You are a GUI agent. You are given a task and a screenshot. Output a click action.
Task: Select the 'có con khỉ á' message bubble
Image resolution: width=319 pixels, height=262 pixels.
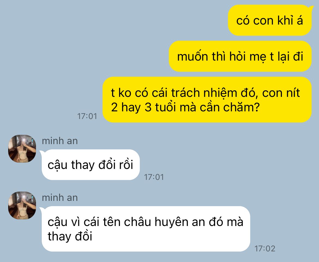point(270,20)
